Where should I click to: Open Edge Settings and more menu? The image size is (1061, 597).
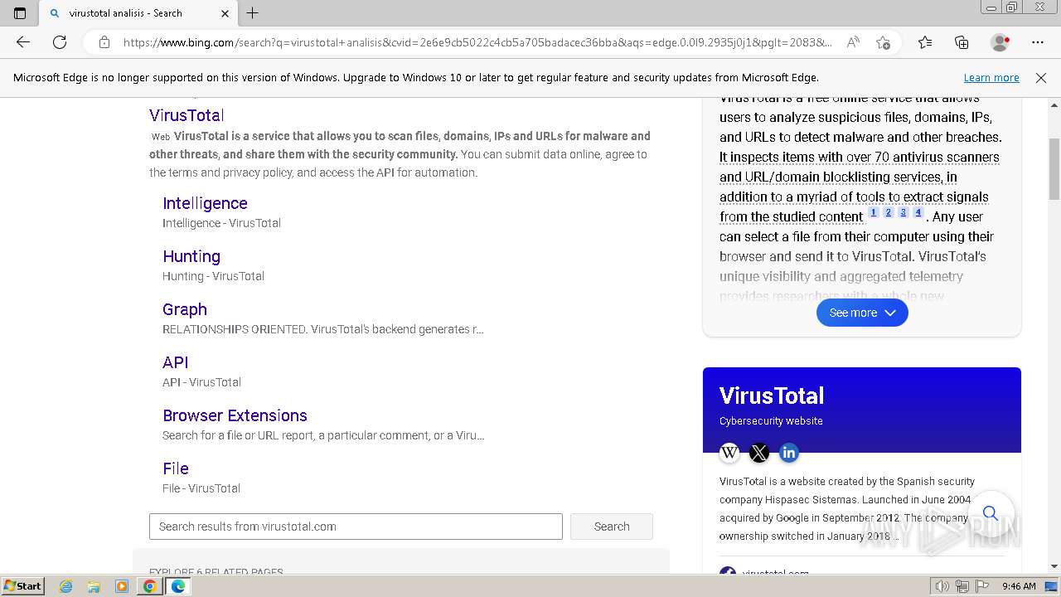click(x=1038, y=42)
